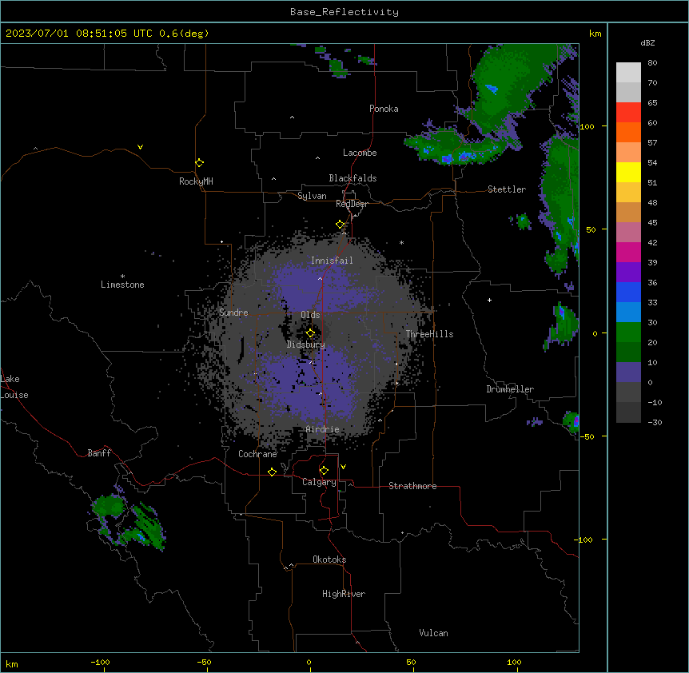
Task: Click the yellow radar site marker near Olds
Action: coord(310,333)
